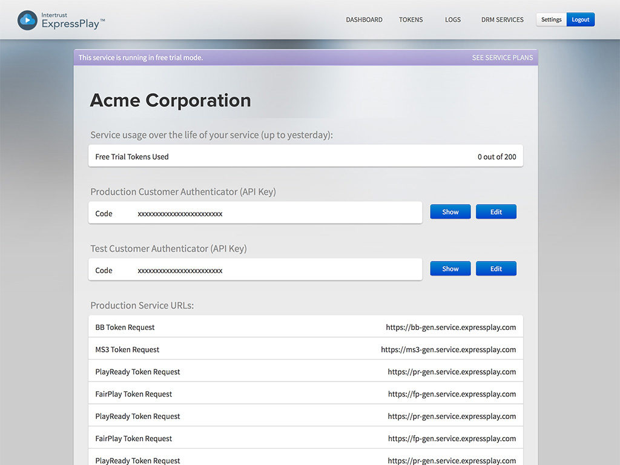The height and width of the screenshot is (465, 620).
Task: Edit the Test Customer Authenticator key
Action: pyautogui.click(x=496, y=269)
